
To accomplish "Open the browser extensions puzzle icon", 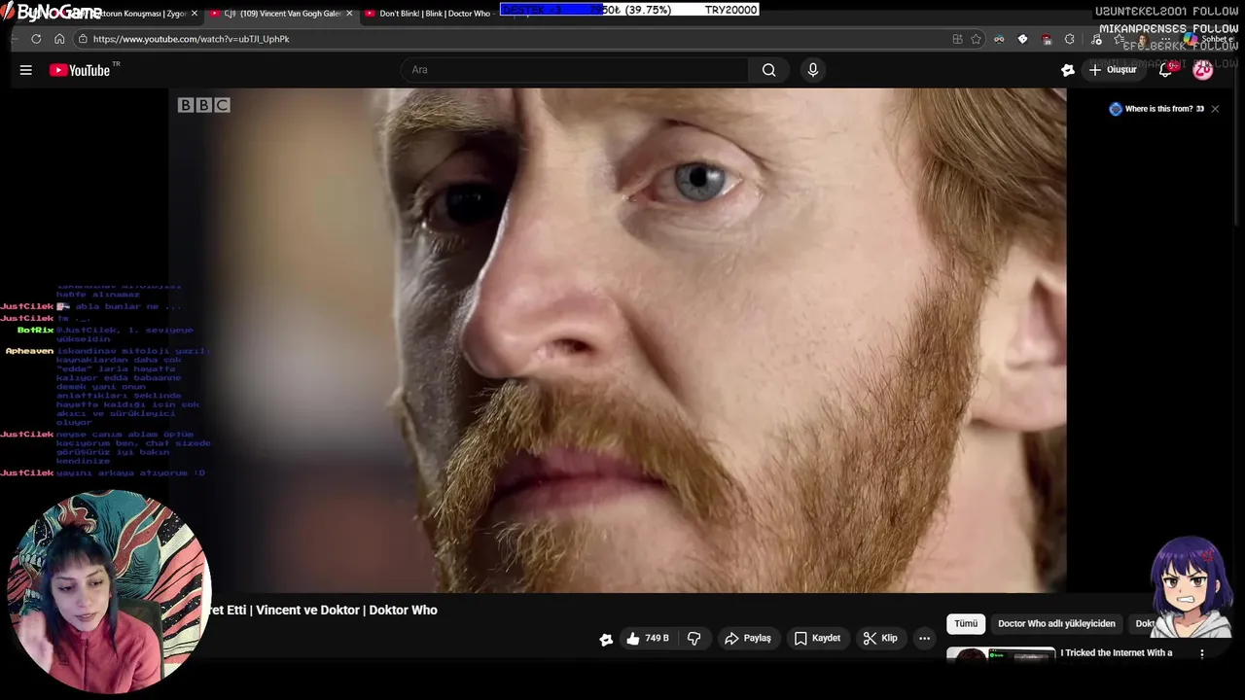I will click(1069, 39).
